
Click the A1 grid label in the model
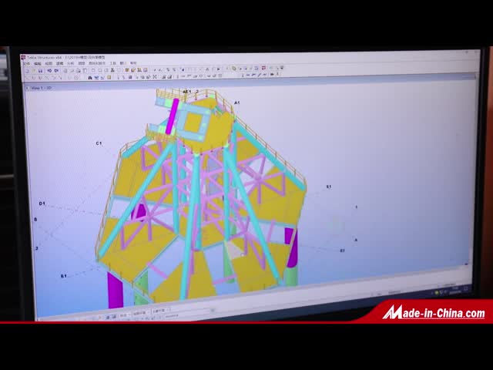pyautogui.click(x=237, y=103)
